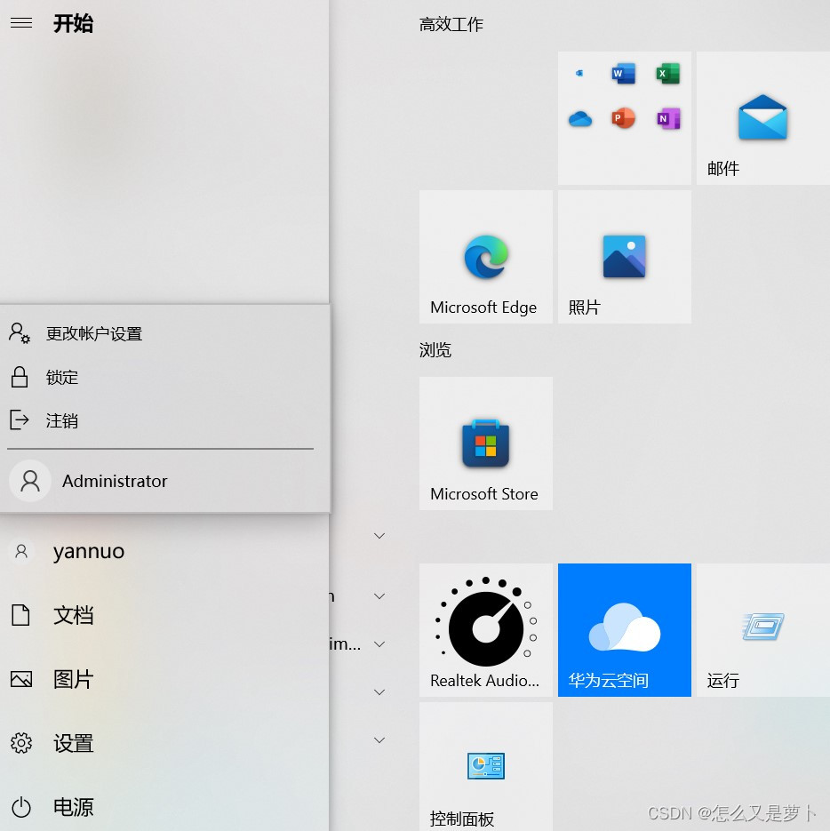830x831 pixels.
Task: Open 设置 settings from the sidebar
Action: pyautogui.click(x=164, y=744)
